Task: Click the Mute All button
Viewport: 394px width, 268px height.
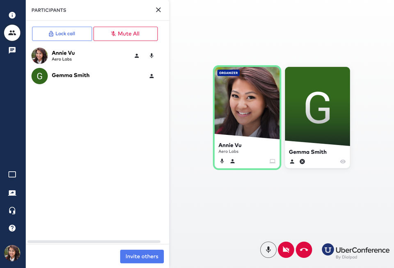Action: pos(126,34)
